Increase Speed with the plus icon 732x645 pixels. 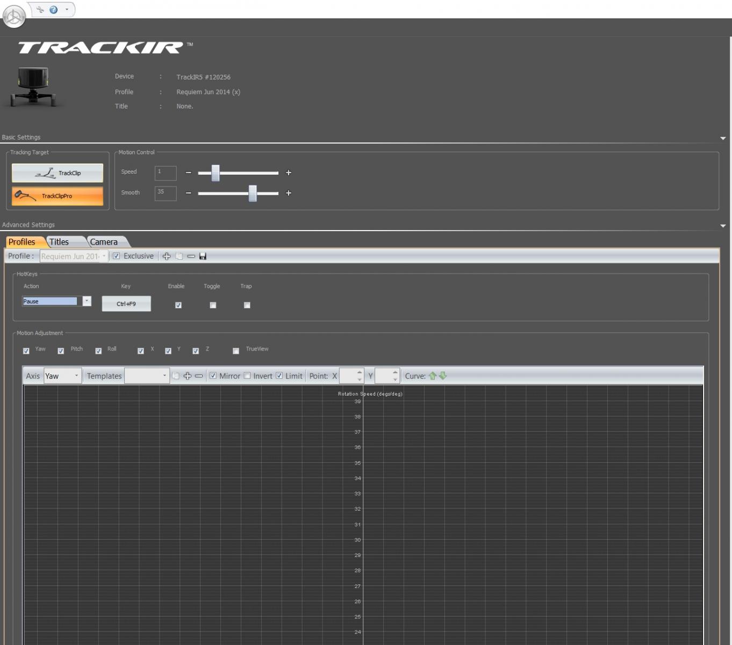[289, 173]
